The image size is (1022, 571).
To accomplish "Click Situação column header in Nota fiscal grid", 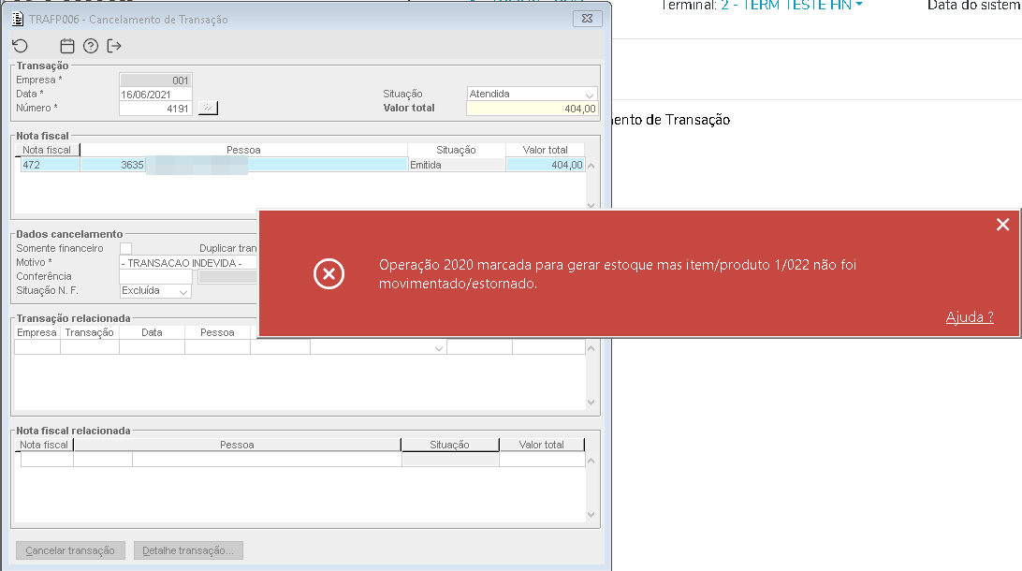I will (457, 150).
